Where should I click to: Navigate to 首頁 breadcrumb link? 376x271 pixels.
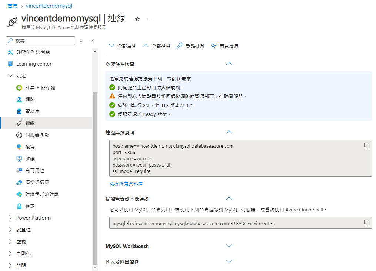click(x=13, y=6)
